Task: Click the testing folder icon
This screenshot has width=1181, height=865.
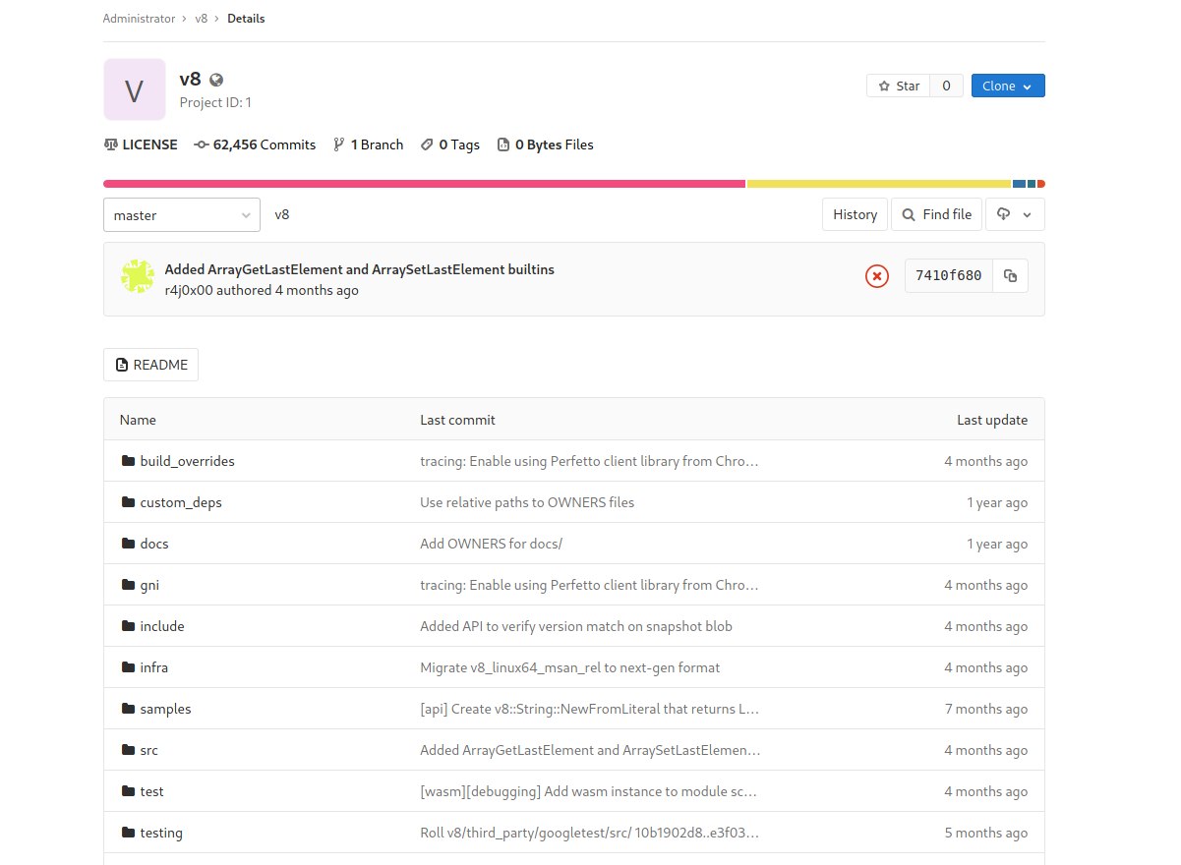Action: (x=128, y=833)
